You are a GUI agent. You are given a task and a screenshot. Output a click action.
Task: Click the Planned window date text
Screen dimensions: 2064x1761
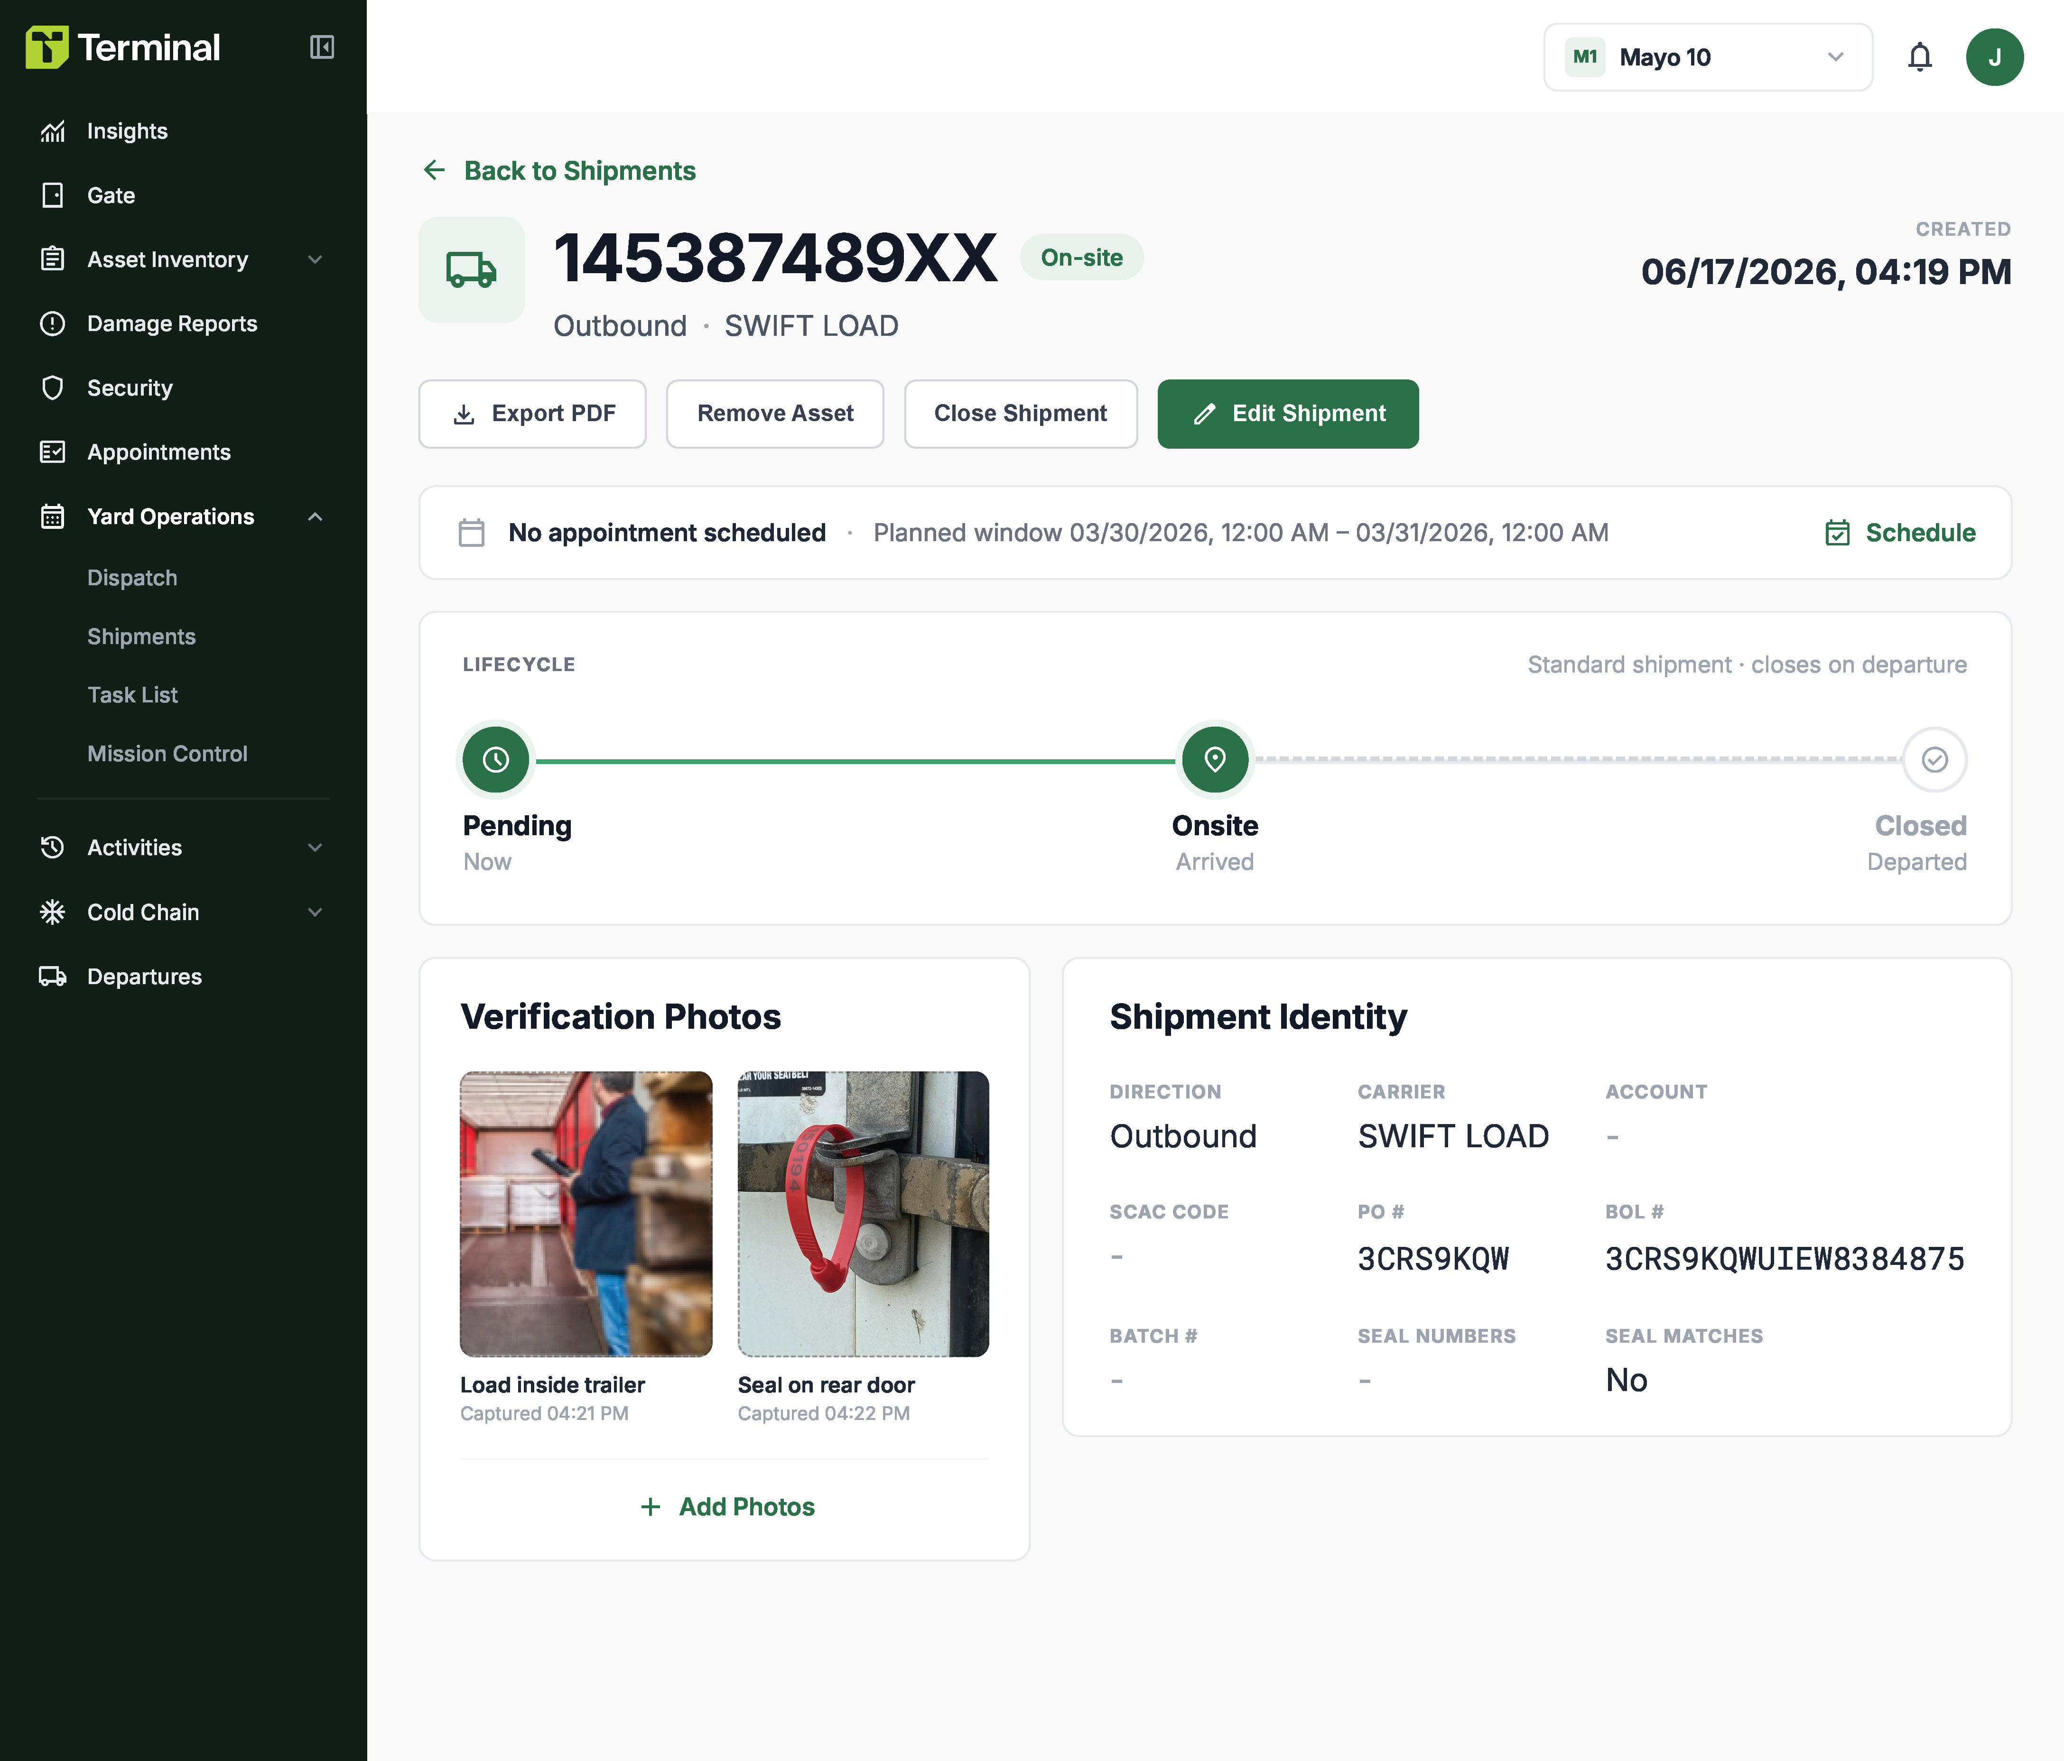click(x=1240, y=533)
